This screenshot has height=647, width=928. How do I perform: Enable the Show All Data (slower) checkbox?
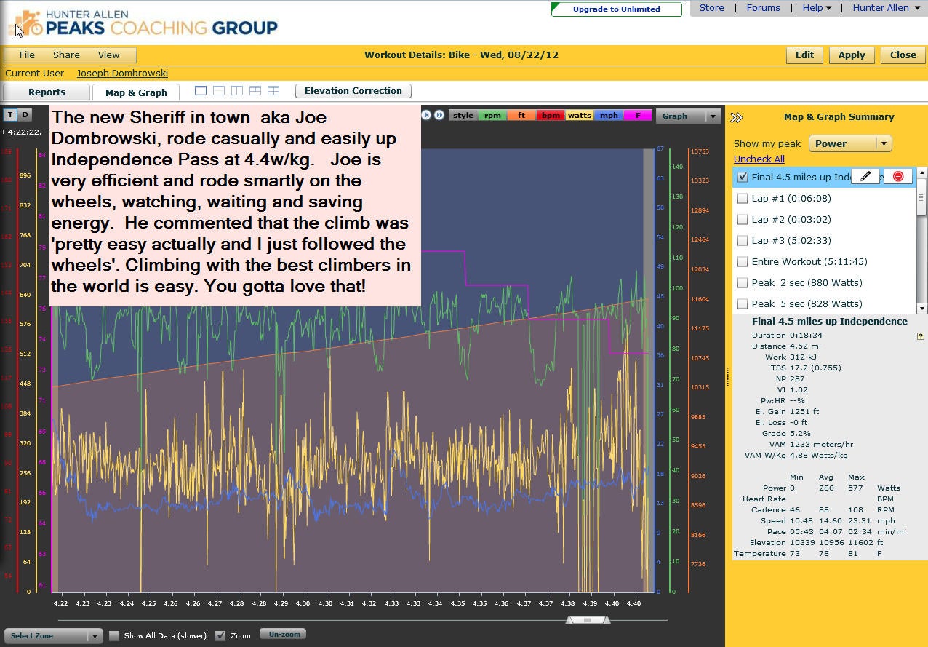point(114,635)
